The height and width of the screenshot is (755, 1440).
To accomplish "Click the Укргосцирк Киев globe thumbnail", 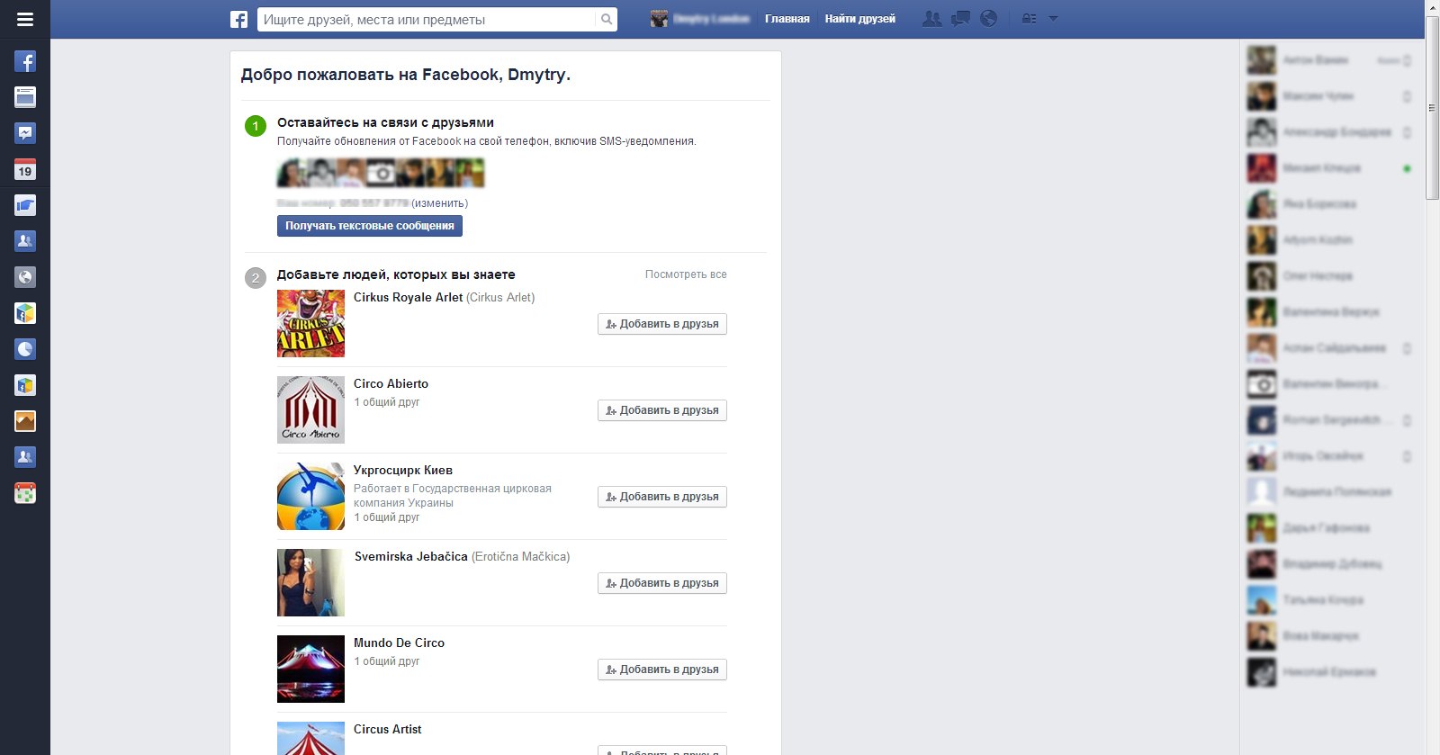I will [x=310, y=497].
